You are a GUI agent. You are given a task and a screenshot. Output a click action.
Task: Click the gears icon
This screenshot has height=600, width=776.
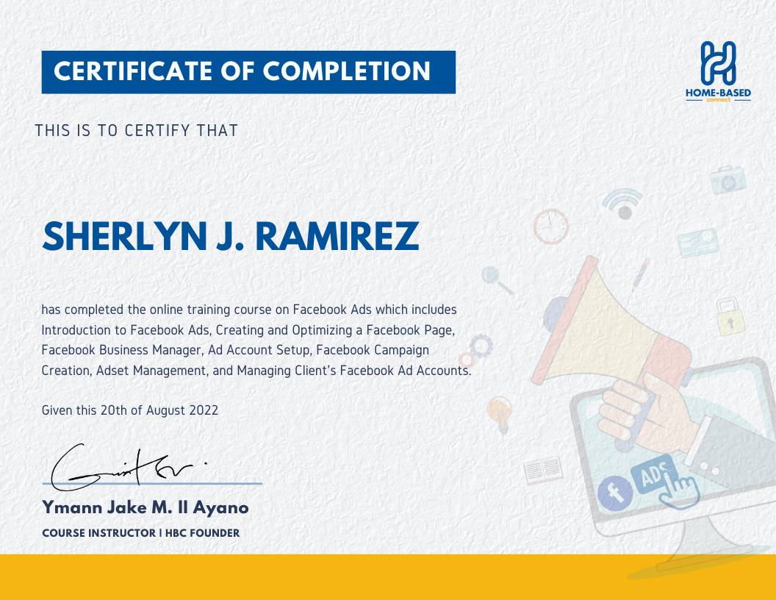pyautogui.click(x=475, y=351)
